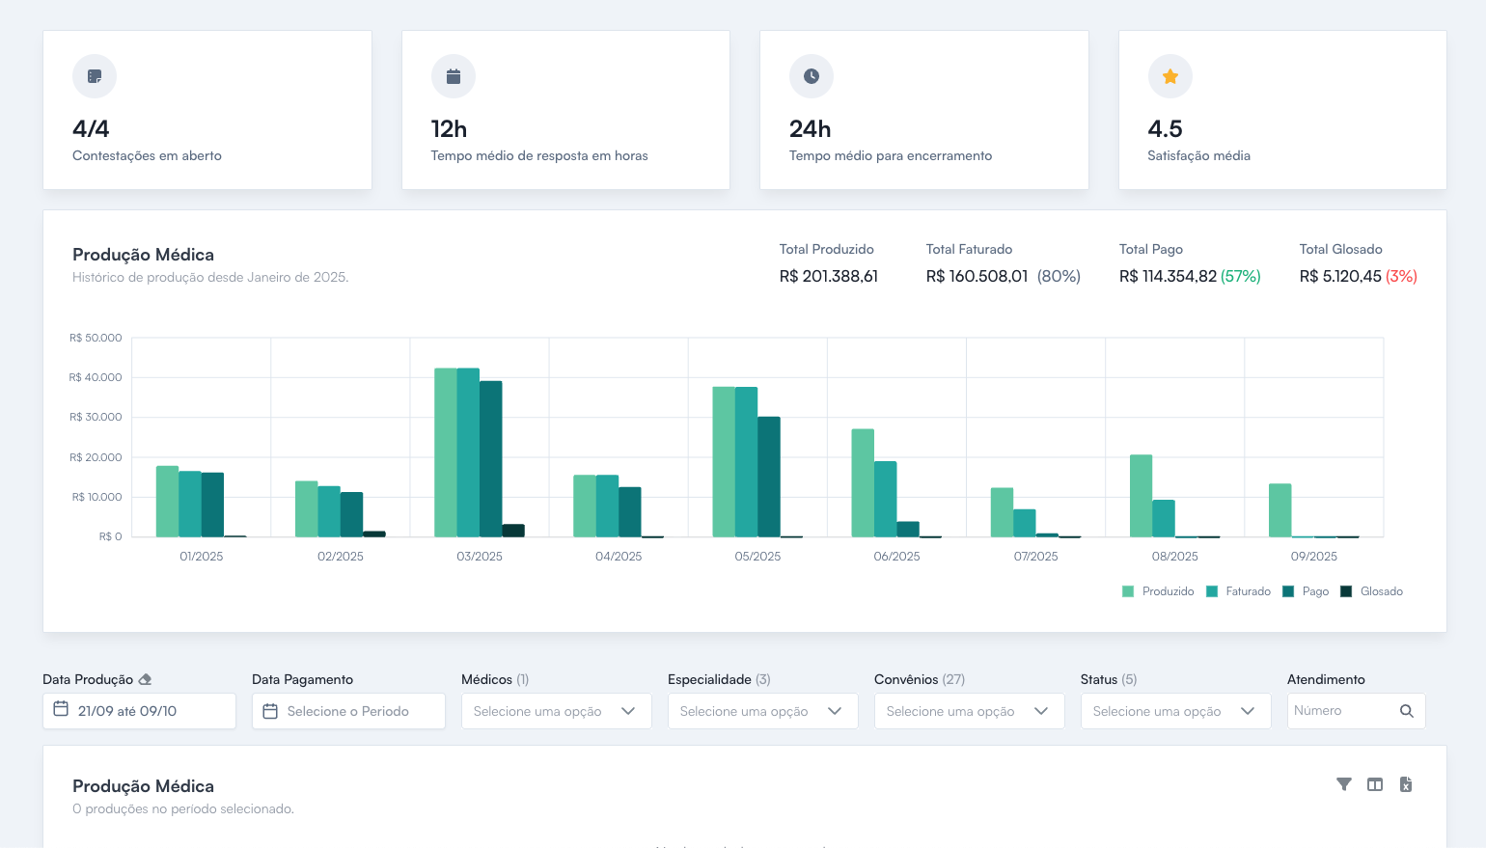
Task: Expand the Status dropdown
Action: point(1175,711)
